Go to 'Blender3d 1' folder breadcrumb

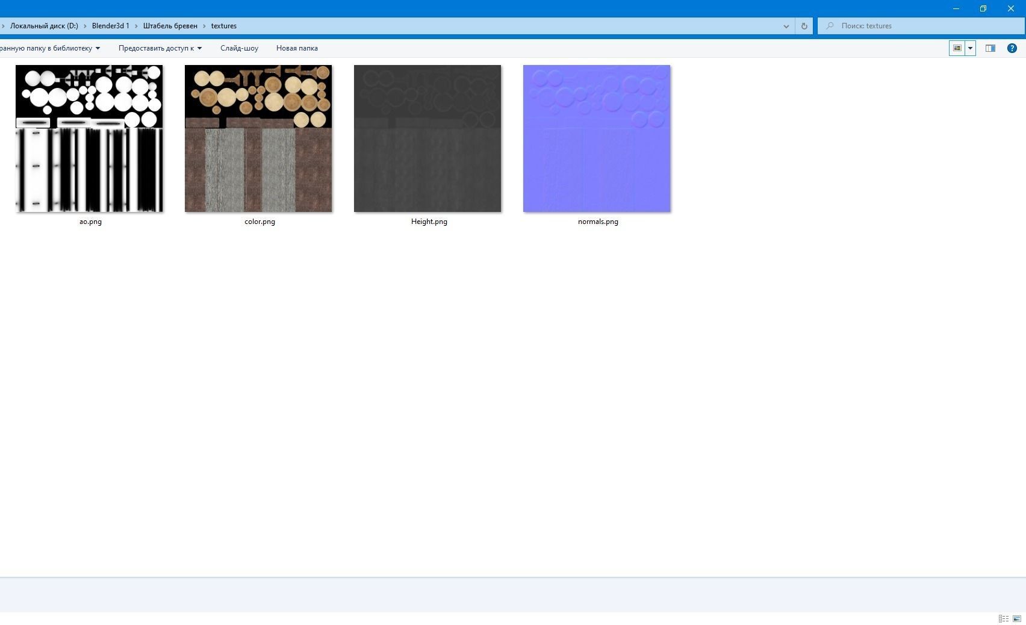point(111,26)
